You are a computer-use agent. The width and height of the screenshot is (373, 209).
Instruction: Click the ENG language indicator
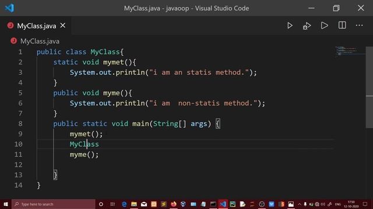pos(338,204)
